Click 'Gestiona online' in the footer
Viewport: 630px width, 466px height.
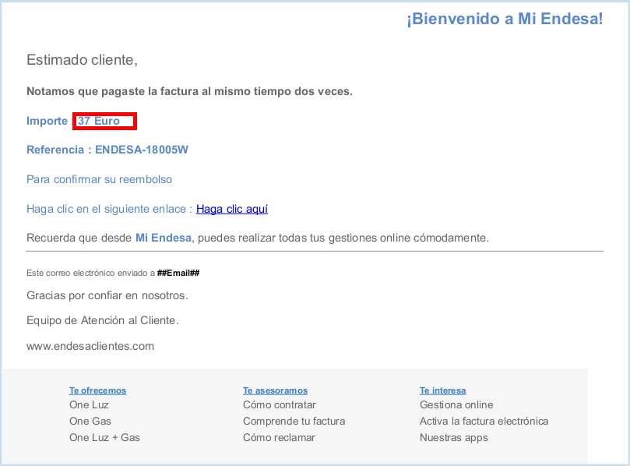tap(456, 405)
